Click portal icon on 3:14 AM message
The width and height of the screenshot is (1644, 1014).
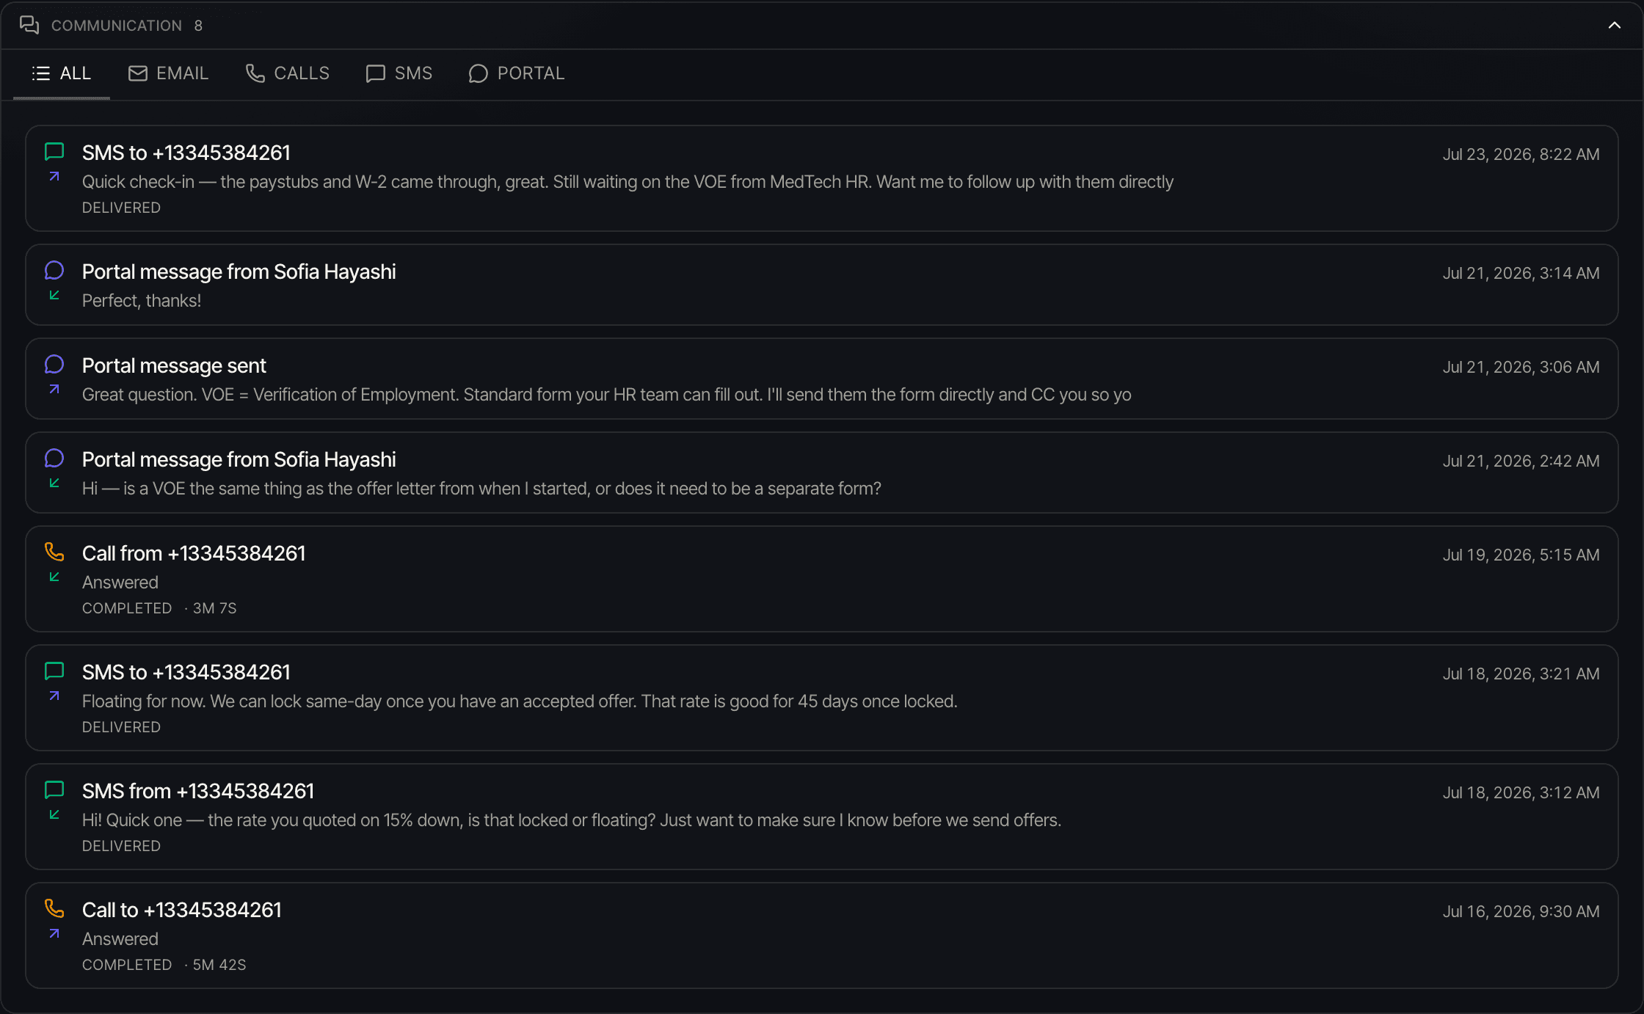click(54, 271)
